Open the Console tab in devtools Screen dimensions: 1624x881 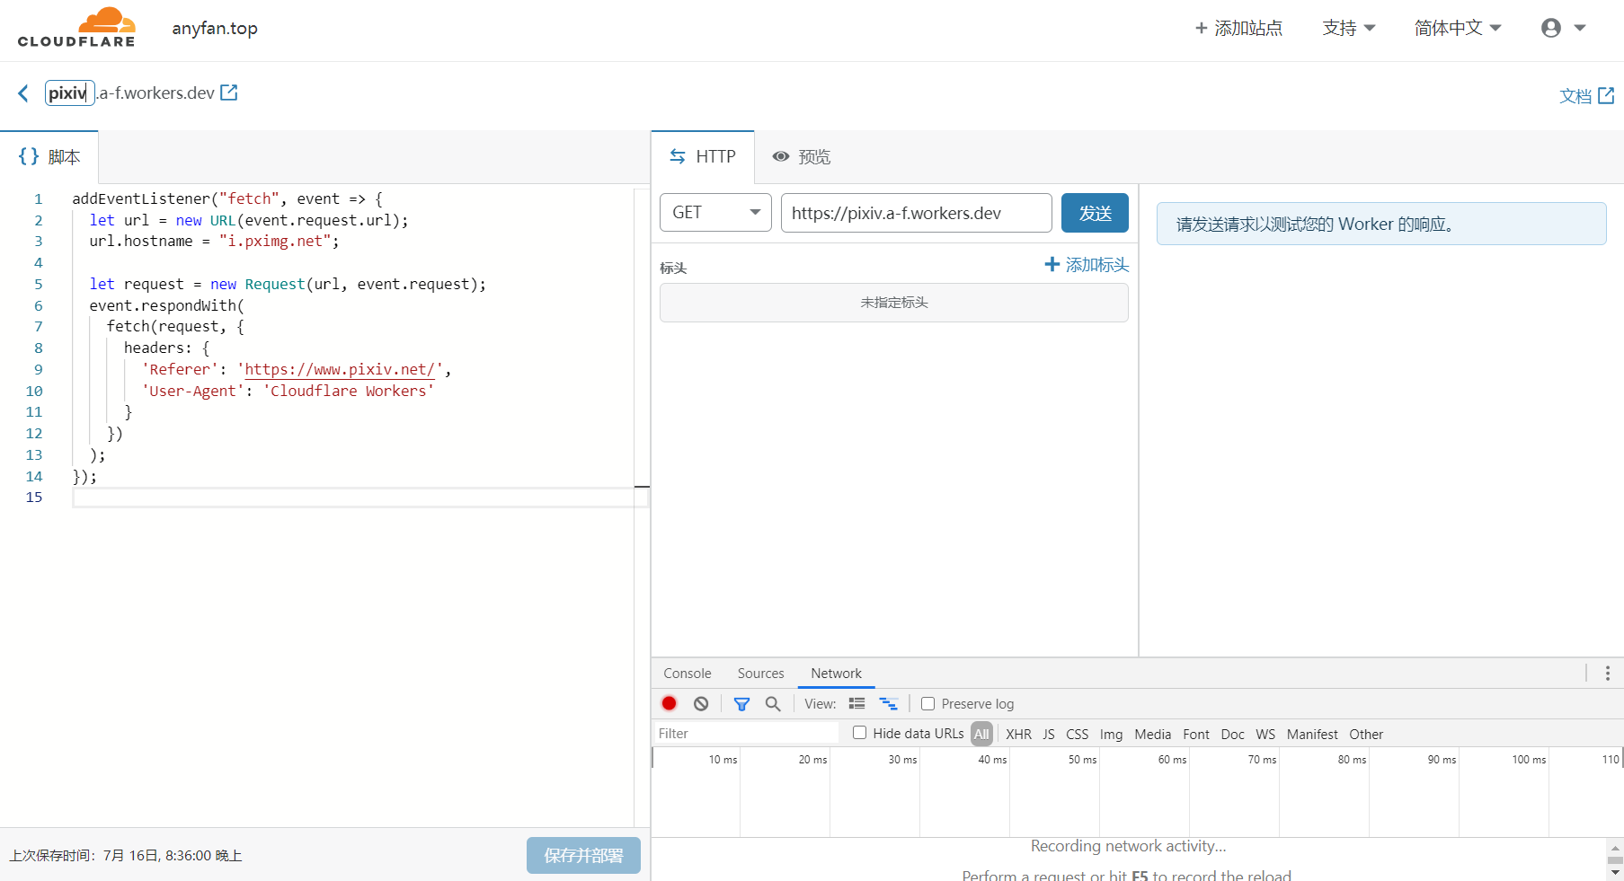(x=687, y=674)
